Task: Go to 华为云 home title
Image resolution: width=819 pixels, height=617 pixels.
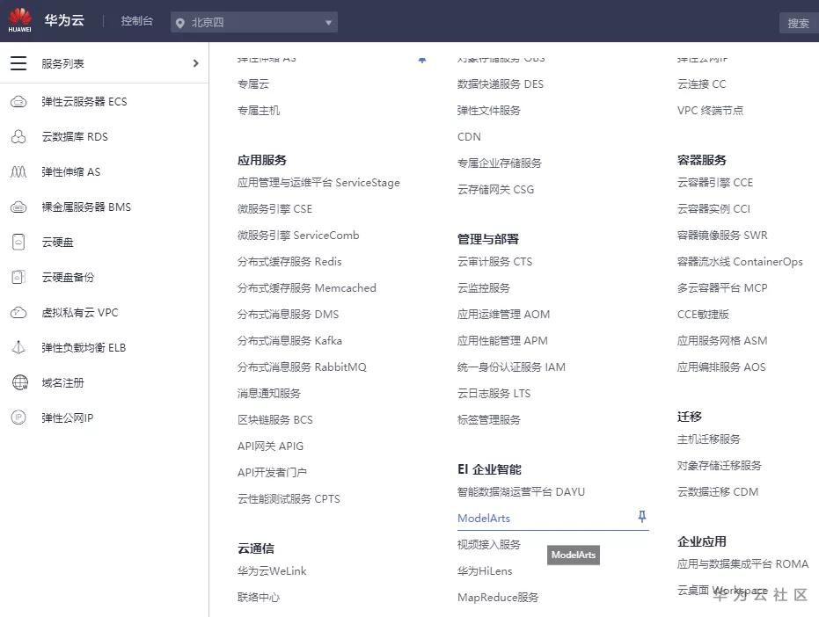Action: 64,20
